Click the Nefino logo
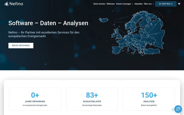 pyautogui.click(x=14, y=4)
